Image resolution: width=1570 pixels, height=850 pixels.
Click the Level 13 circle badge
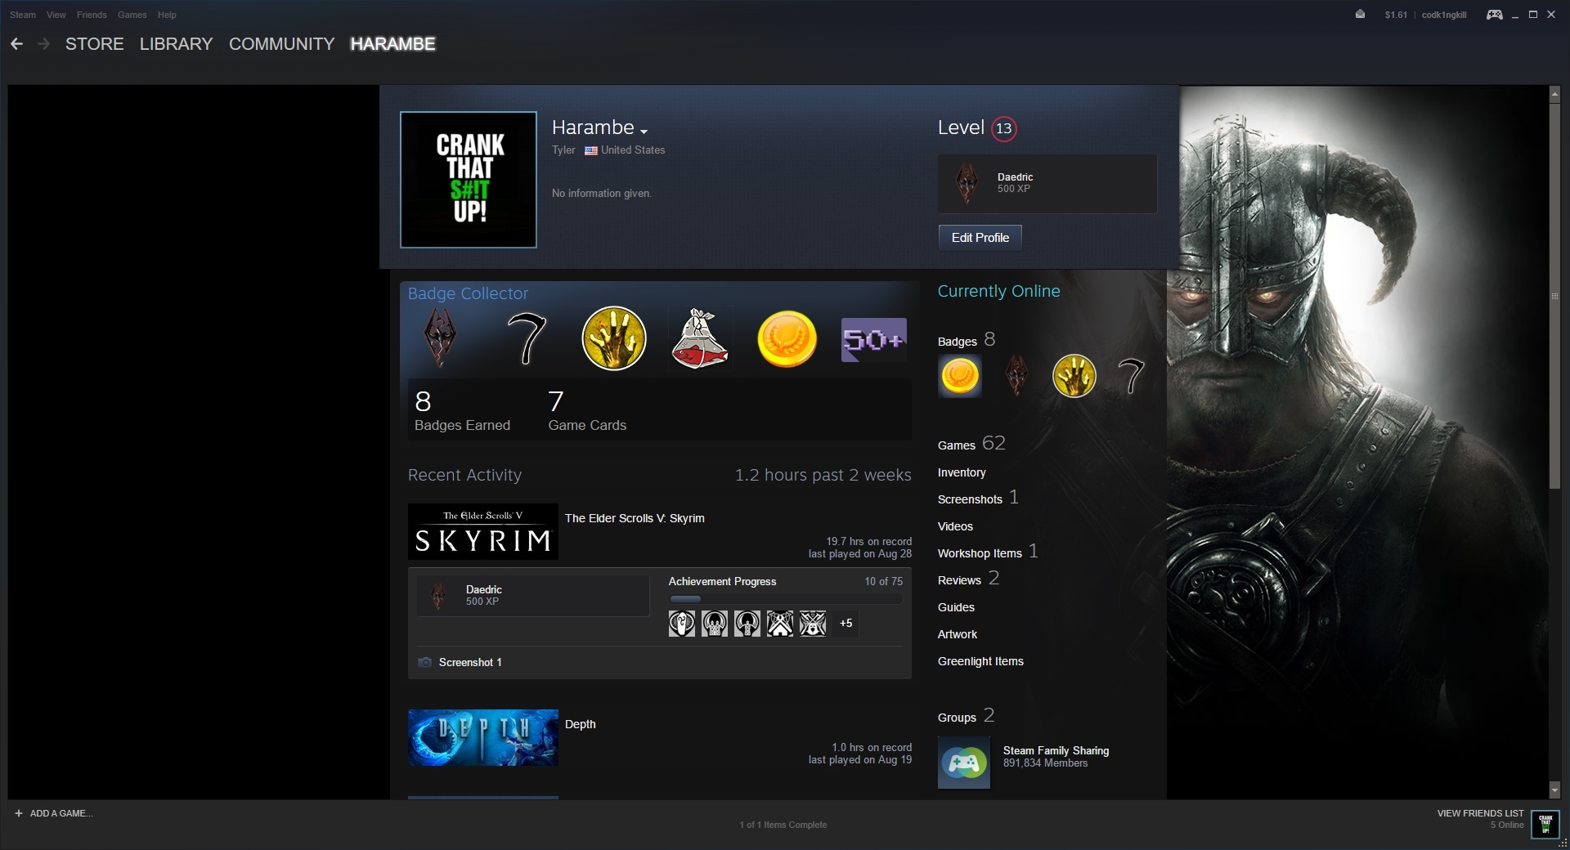point(1003,128)
